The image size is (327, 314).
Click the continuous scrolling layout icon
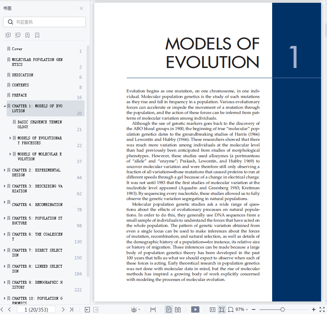point(153,309)
